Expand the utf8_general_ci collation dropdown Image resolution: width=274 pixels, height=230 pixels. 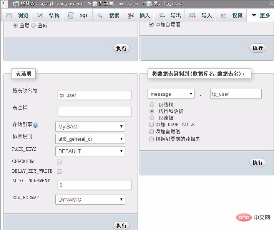click(90, 139)
